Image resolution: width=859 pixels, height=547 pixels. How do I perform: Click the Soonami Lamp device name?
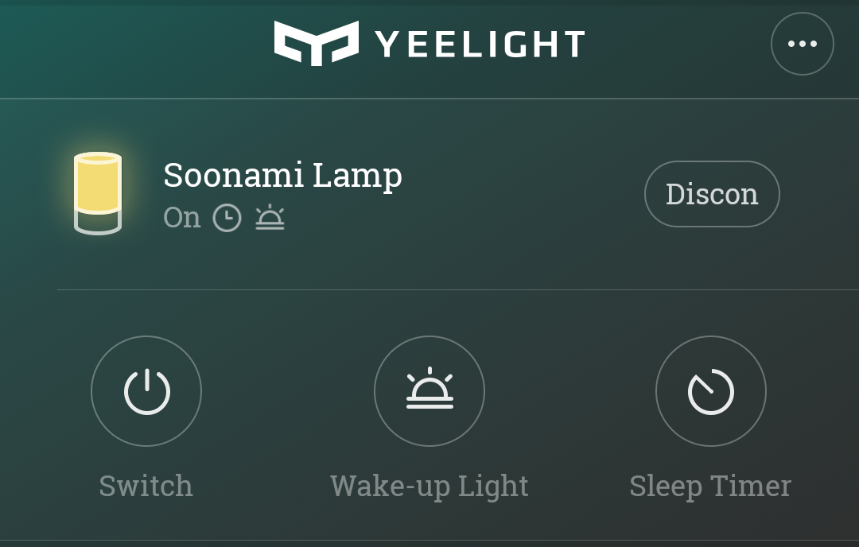282,176
